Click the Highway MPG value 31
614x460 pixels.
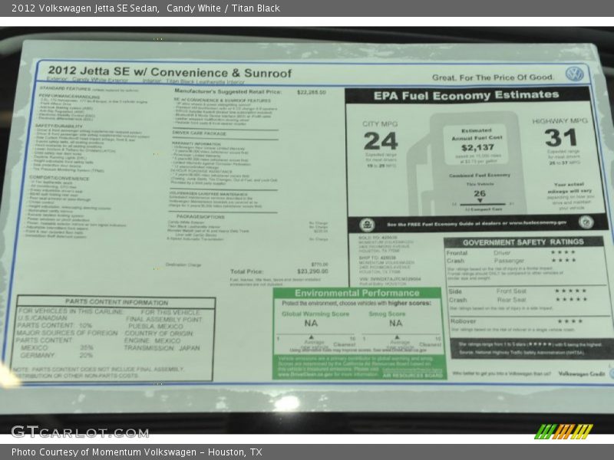561,138
